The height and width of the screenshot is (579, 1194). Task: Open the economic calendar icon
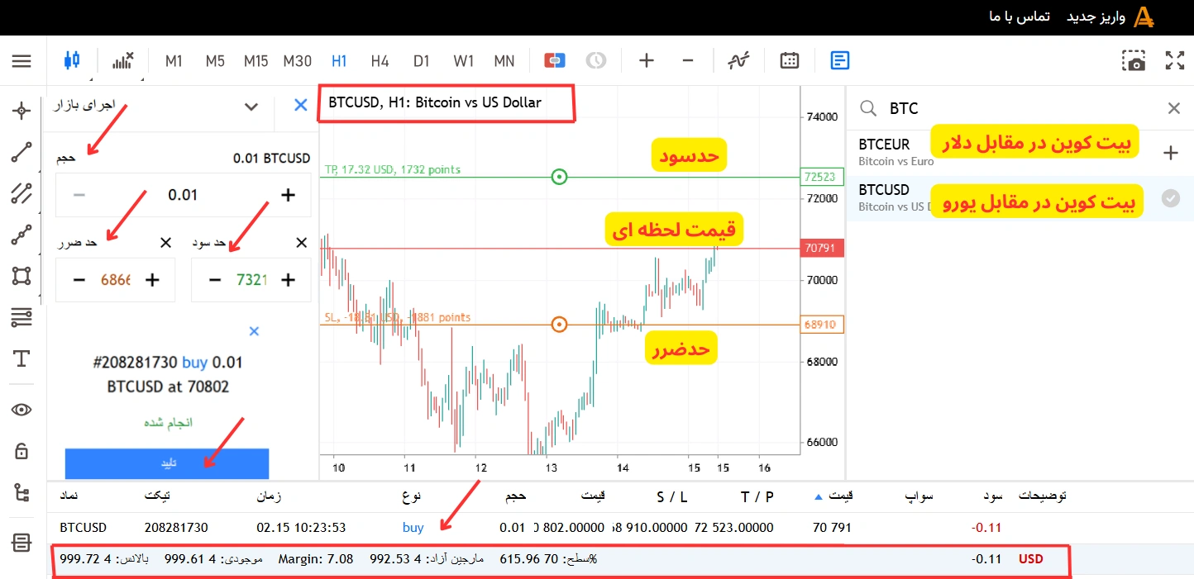click(x=790, y=60)
